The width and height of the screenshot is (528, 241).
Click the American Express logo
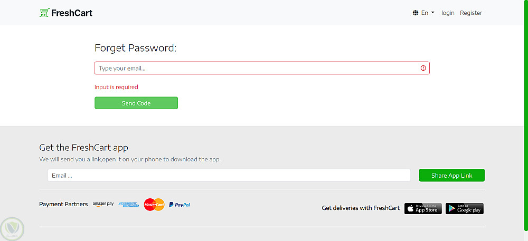(x=129, y=204)
